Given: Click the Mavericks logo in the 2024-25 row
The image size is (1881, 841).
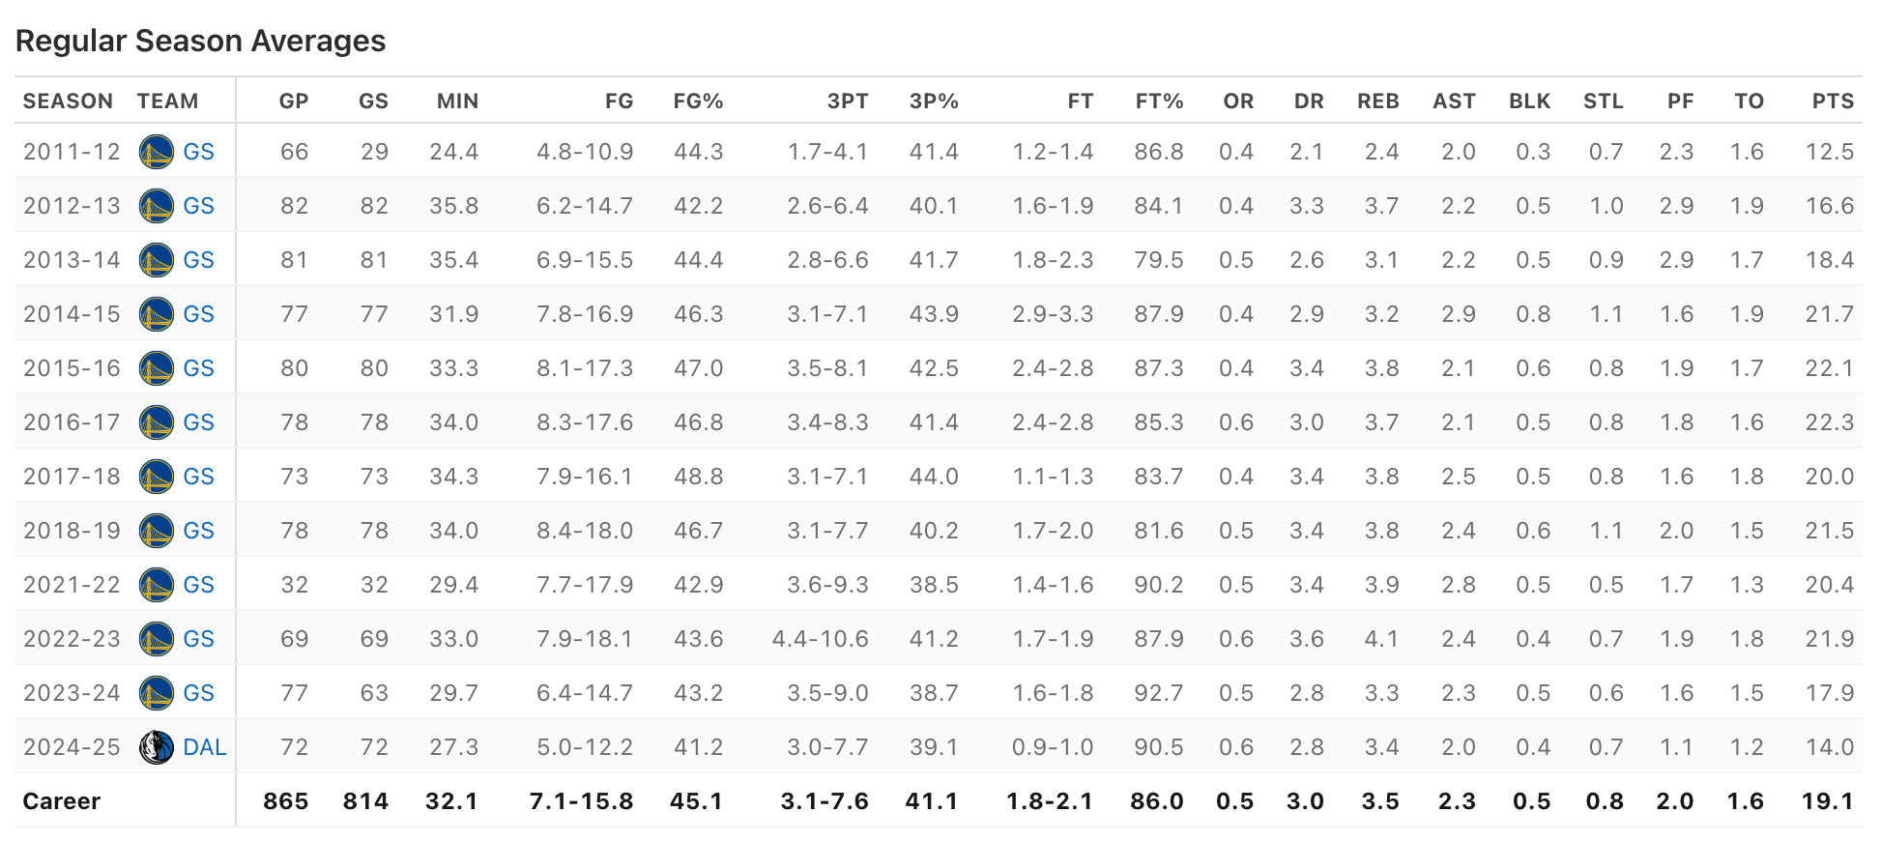Looking at the screenshot, I should coord(157,747).
